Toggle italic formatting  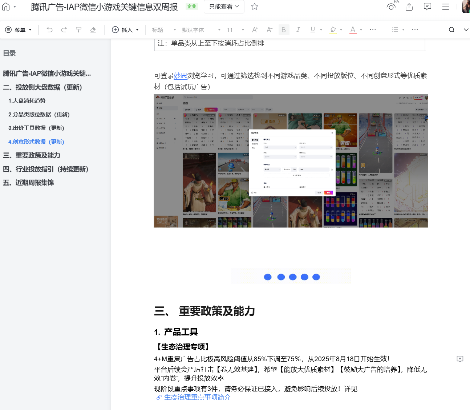298,30
